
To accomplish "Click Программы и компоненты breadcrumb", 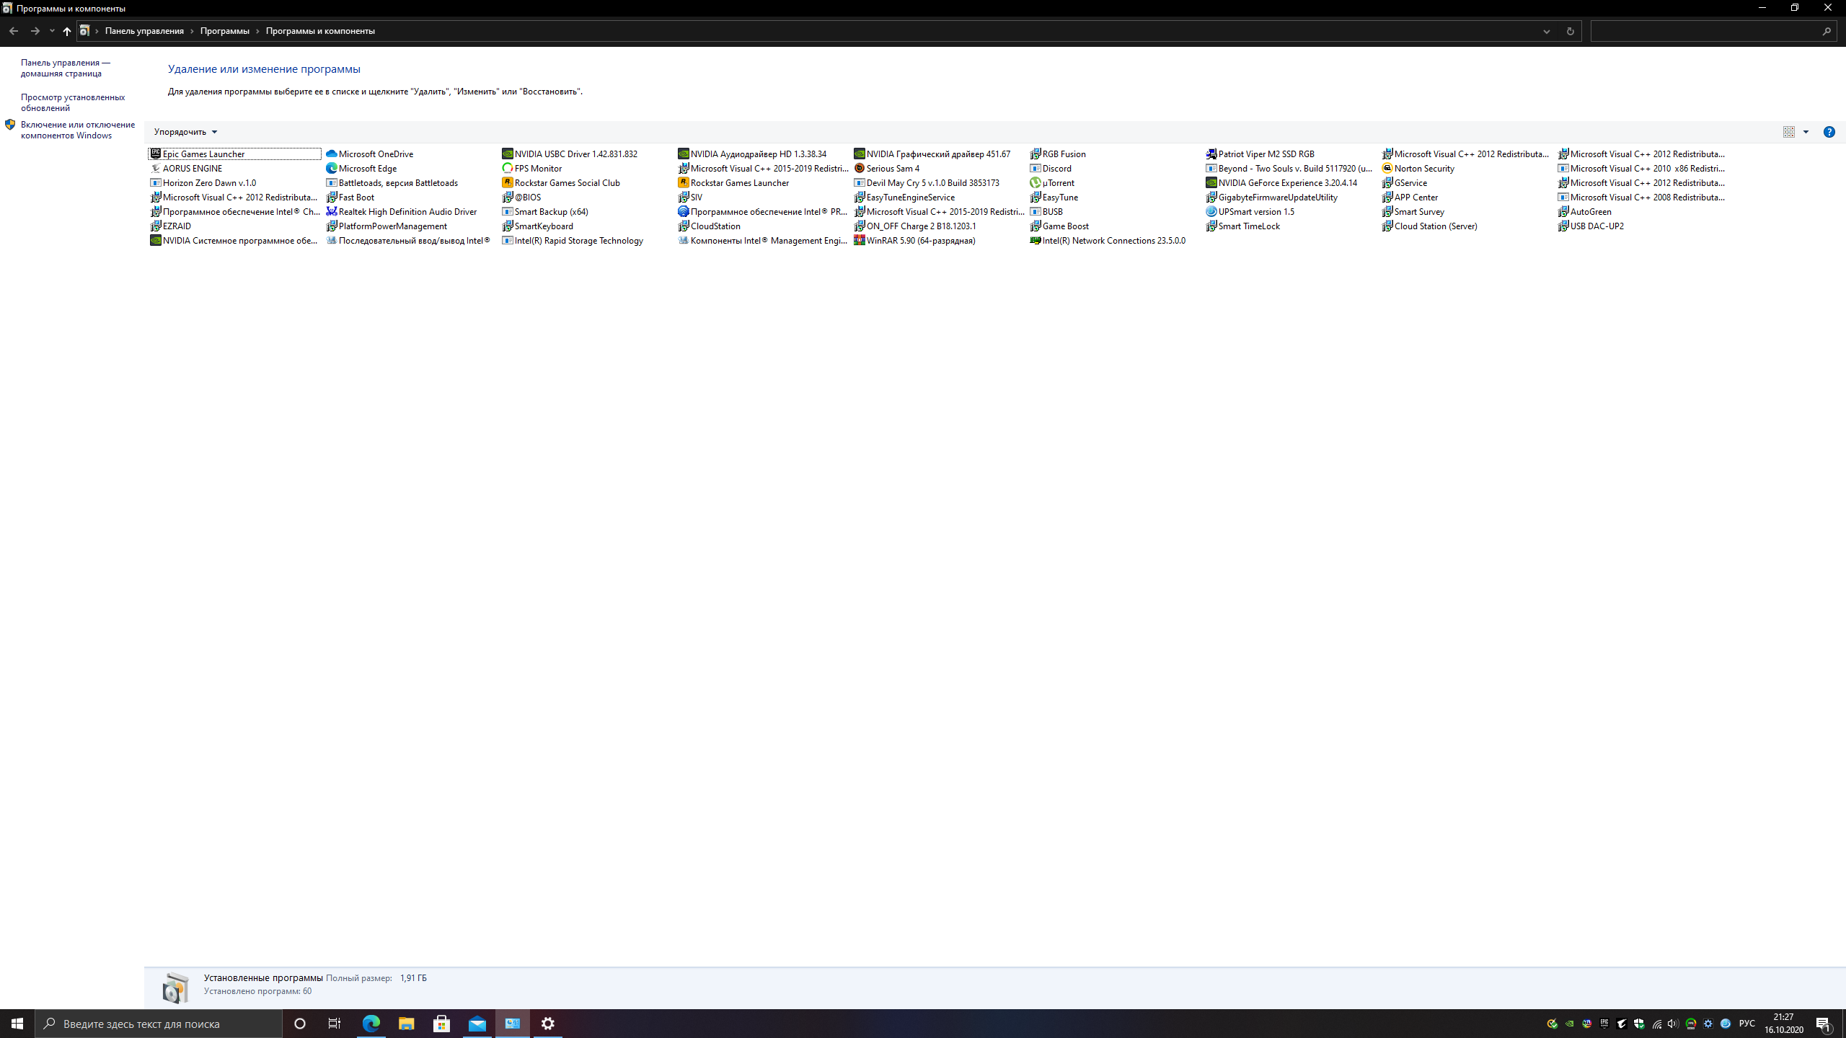I will coord(320,31).
